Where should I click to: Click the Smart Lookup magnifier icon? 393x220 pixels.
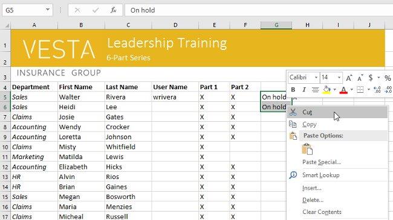[x=293, y=175]
